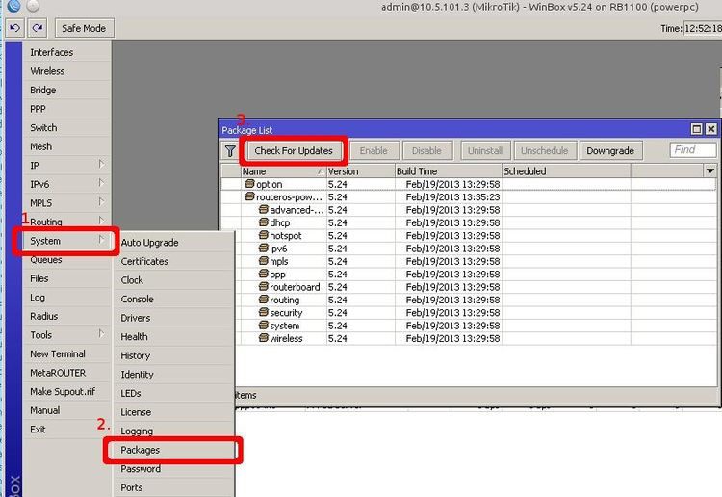Open Packages from System submenu

pyautogui.click(x=141, y=450)
